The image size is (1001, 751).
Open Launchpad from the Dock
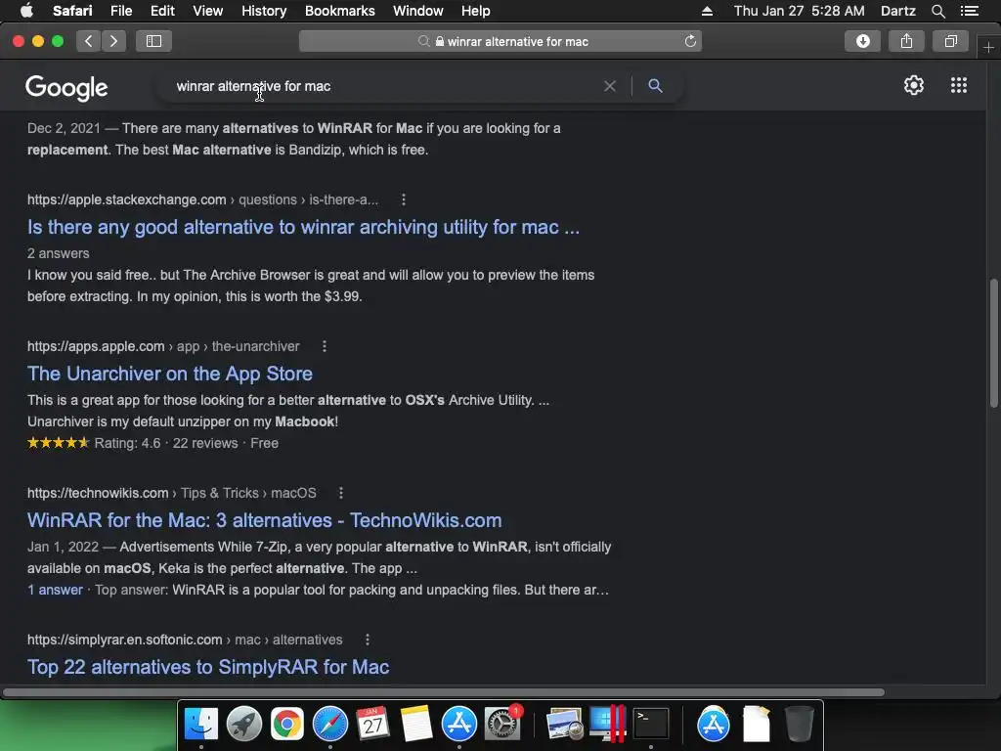243,725
